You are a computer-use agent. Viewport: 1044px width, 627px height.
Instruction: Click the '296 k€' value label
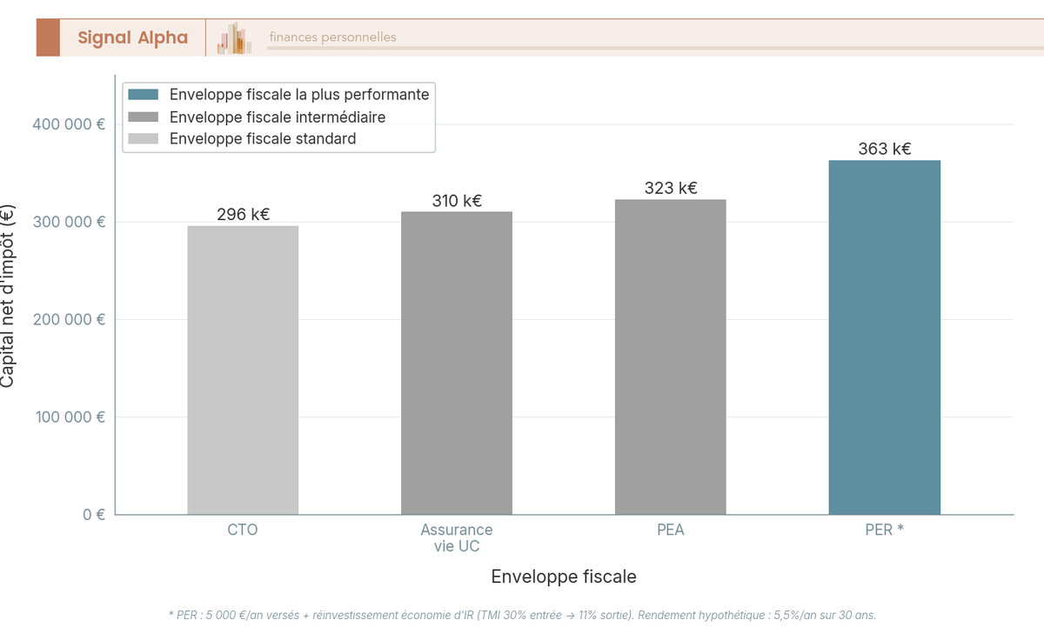pos(243,215)
